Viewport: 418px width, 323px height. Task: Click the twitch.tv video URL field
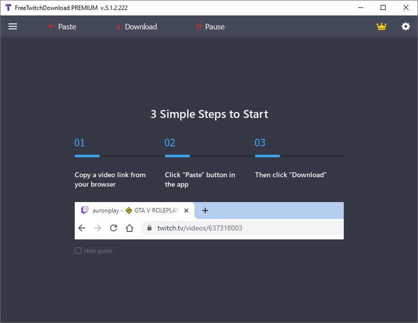tap(199, 227)
